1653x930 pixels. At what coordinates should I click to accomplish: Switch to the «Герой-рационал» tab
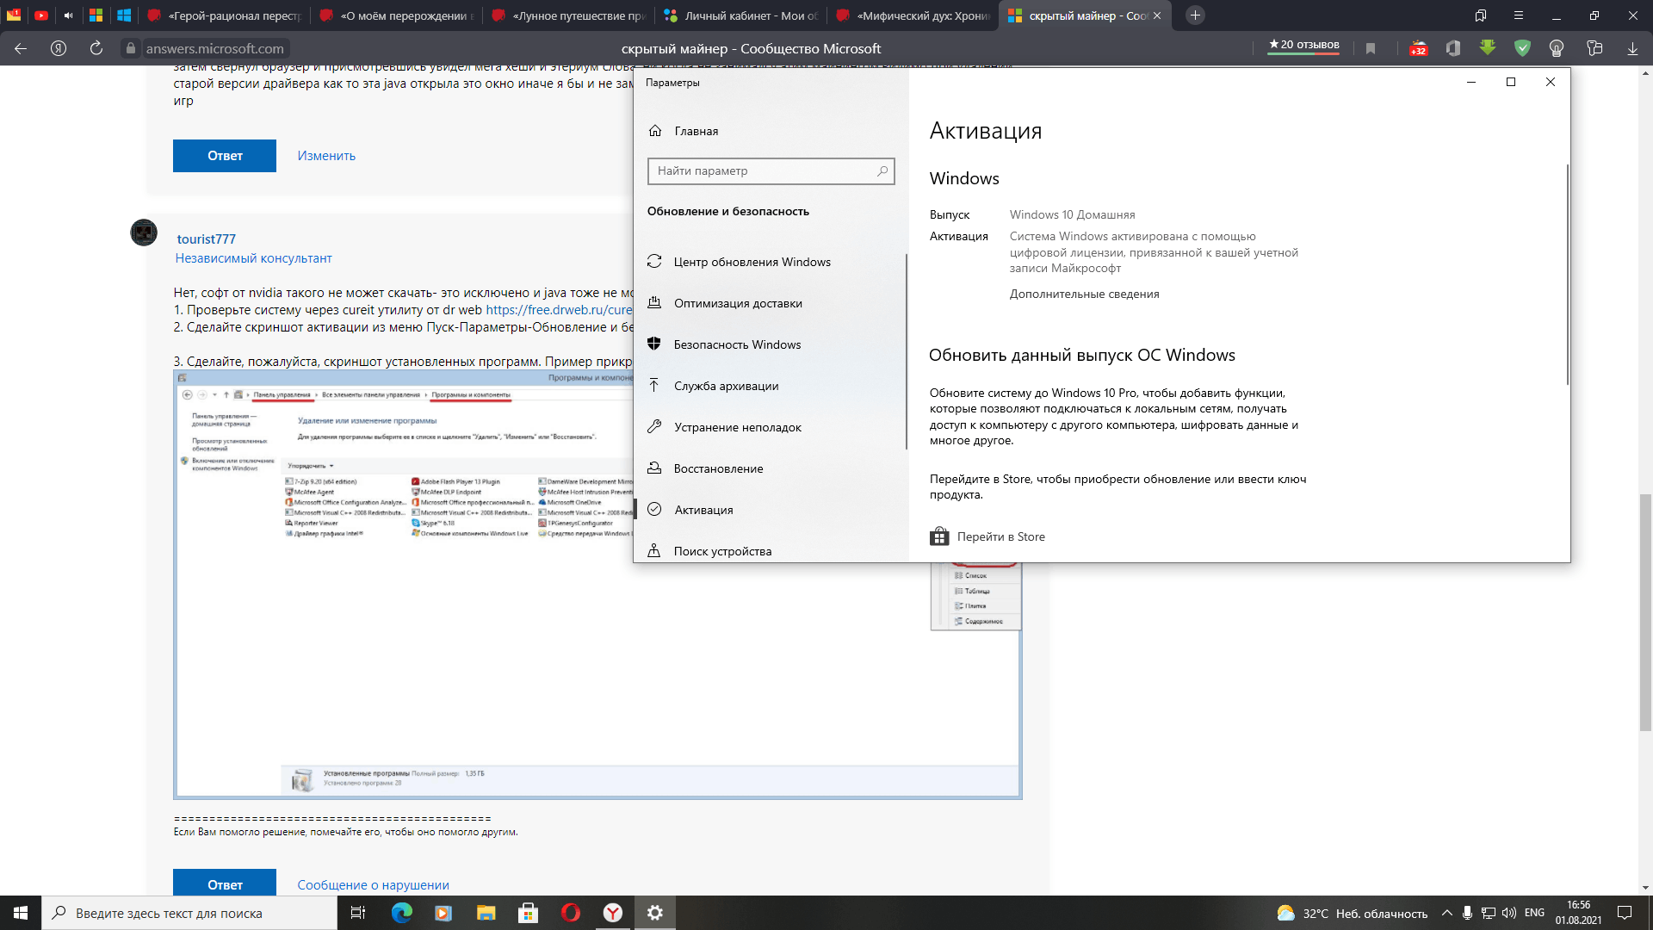pos(224,15)
